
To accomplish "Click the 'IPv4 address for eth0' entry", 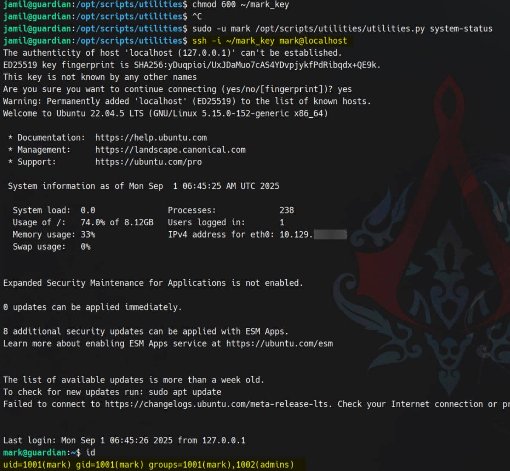I will click(257, 234).
